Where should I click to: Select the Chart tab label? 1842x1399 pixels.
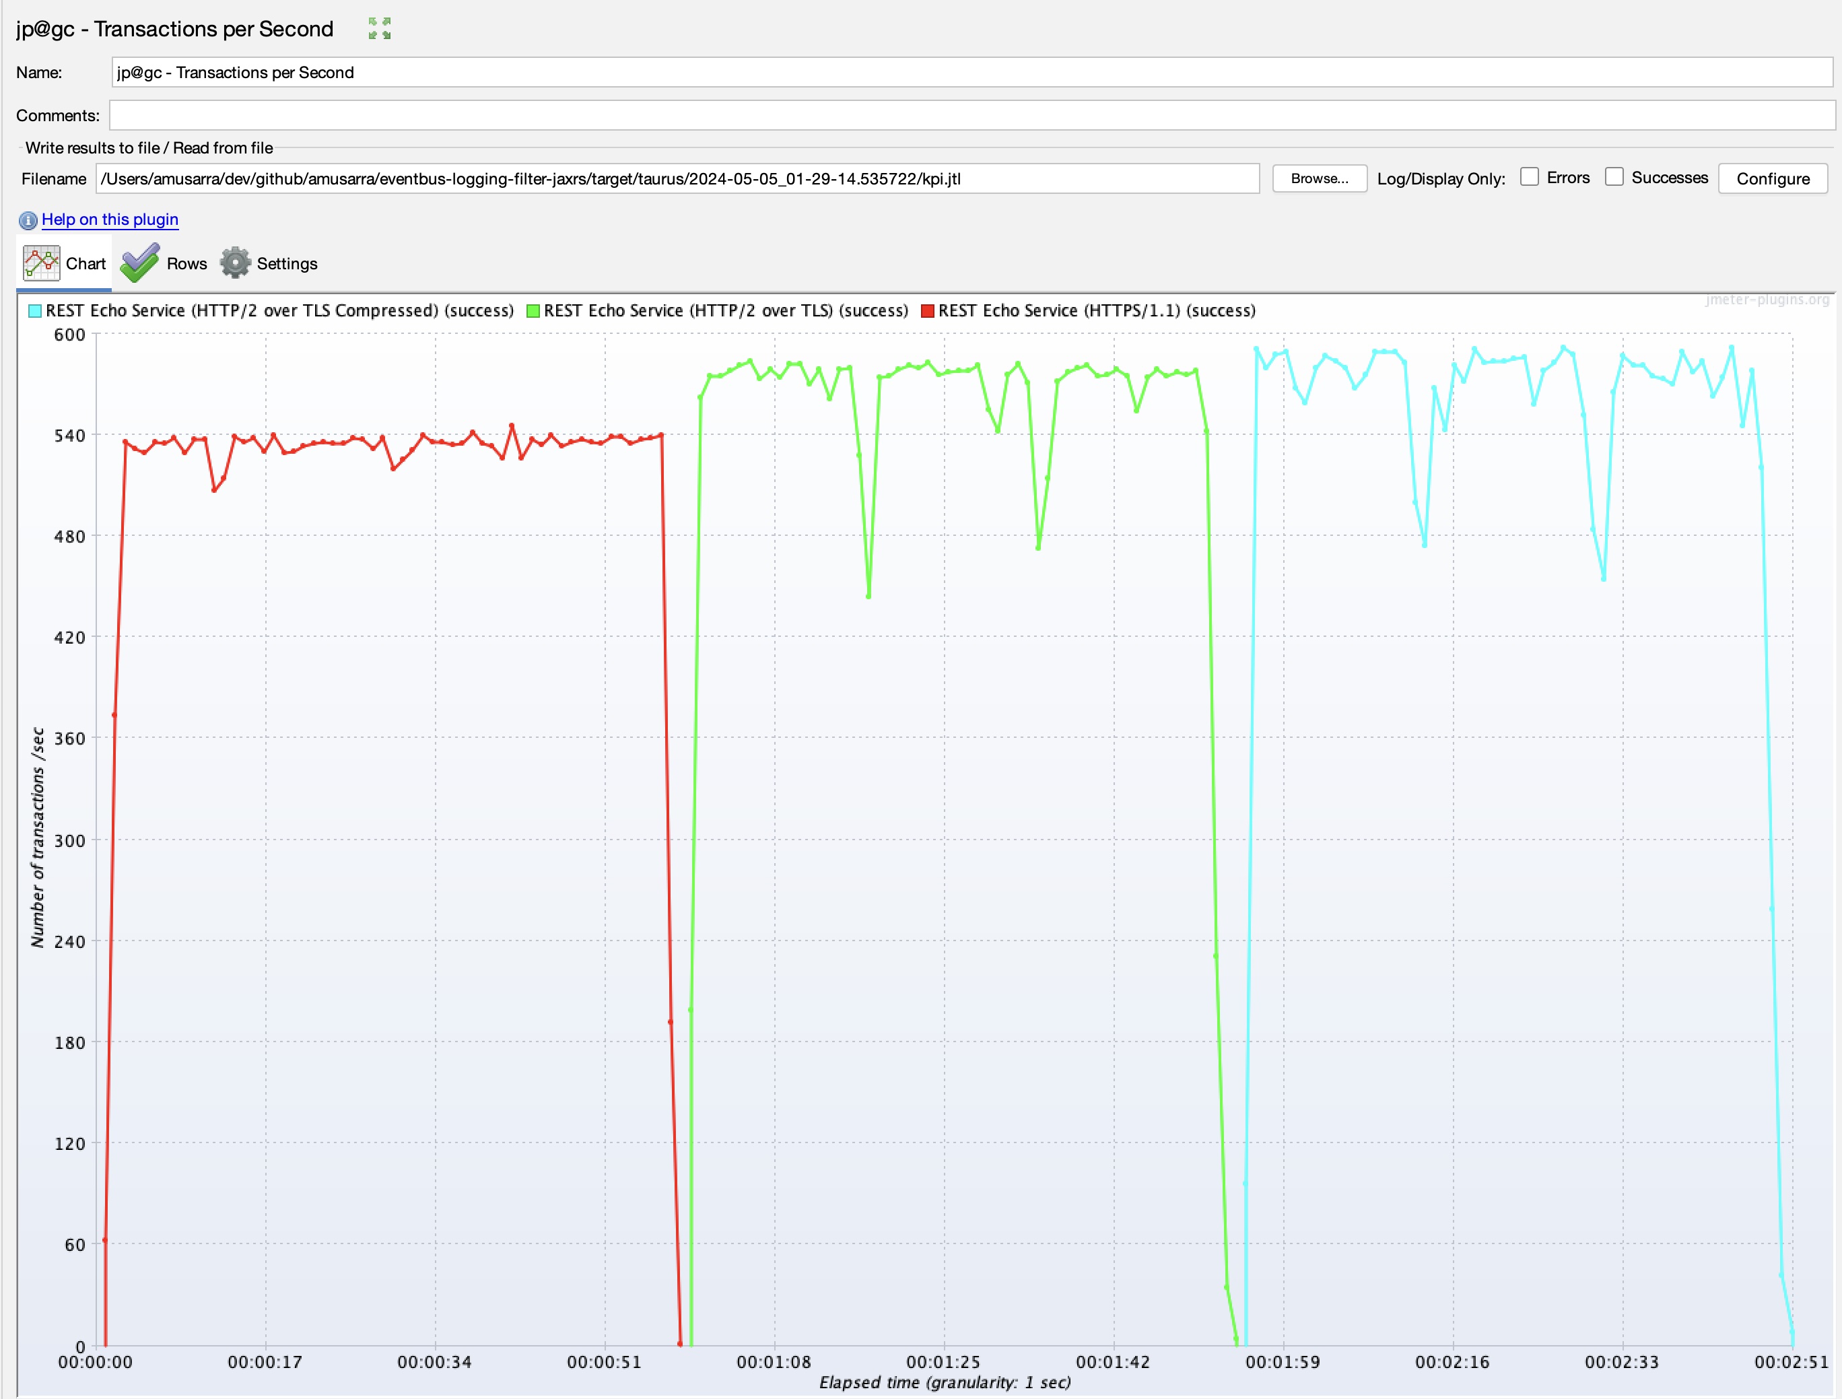(x=86, y=264)
